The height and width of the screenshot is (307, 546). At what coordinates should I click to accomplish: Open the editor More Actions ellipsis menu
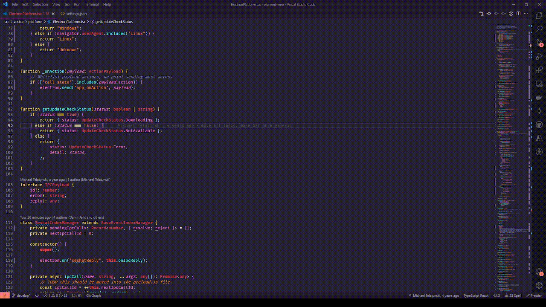[x=526, y=14]
